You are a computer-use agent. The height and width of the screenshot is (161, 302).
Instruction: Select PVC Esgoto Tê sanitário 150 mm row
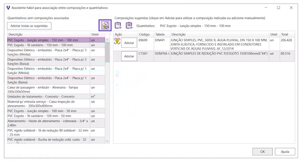tap(56, 45)
